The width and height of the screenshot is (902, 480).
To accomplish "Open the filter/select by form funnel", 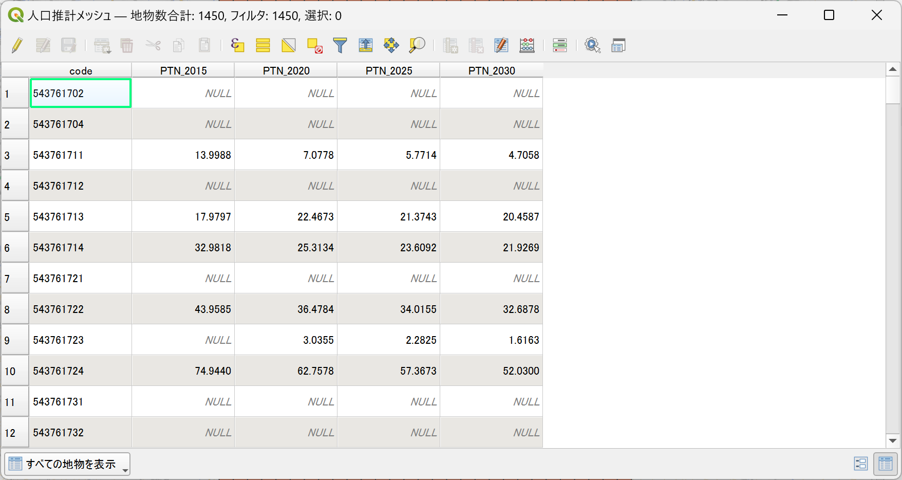I will [340, 45].
